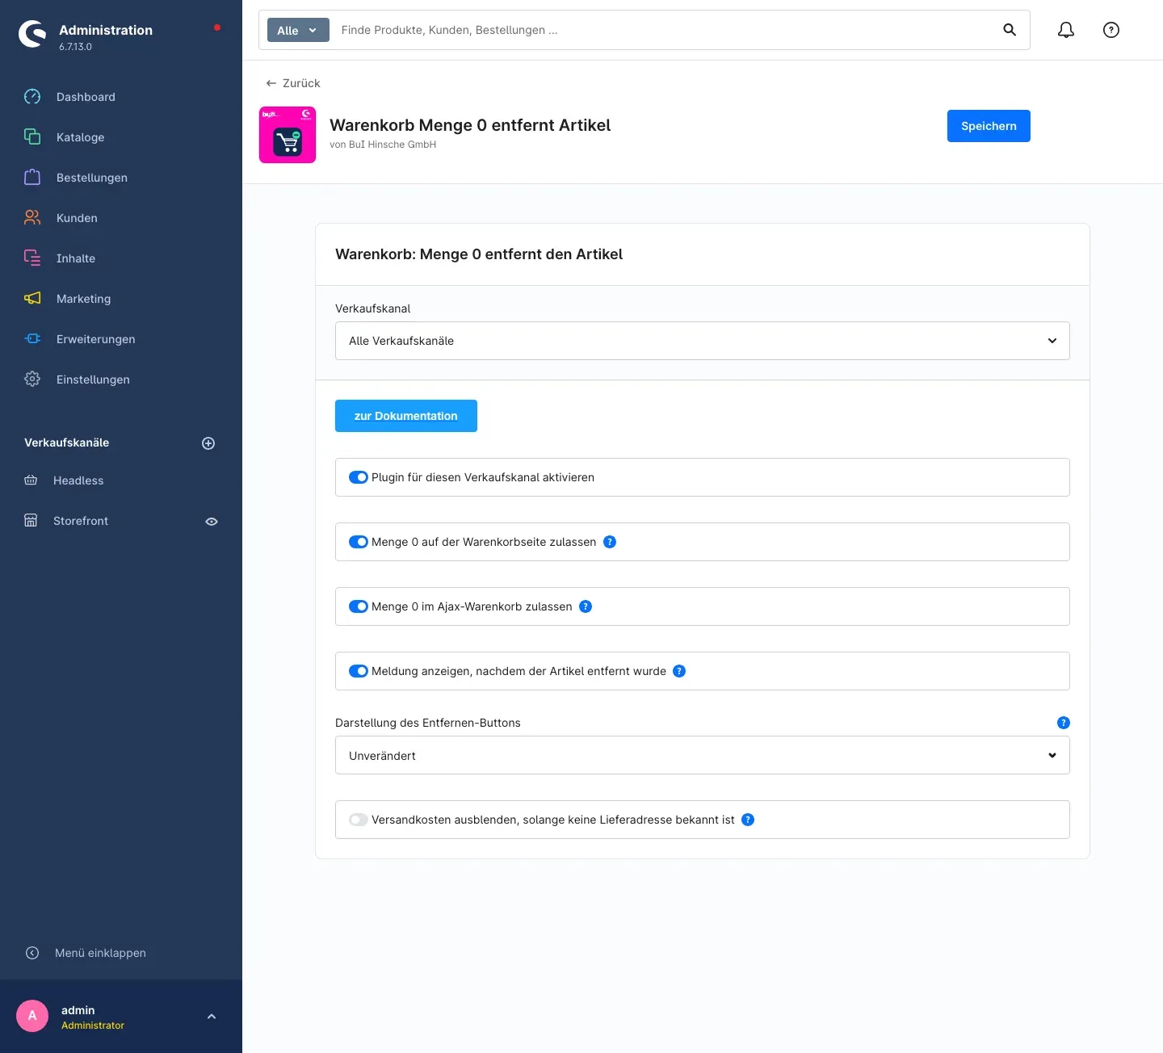
Task: Add a new Verkaufskanal with the plus icon
Action: click(208, 443)
